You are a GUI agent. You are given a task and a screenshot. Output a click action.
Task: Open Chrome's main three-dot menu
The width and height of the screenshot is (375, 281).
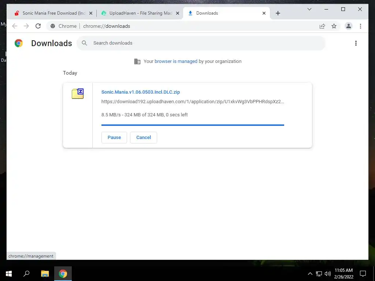pos(360,26)
